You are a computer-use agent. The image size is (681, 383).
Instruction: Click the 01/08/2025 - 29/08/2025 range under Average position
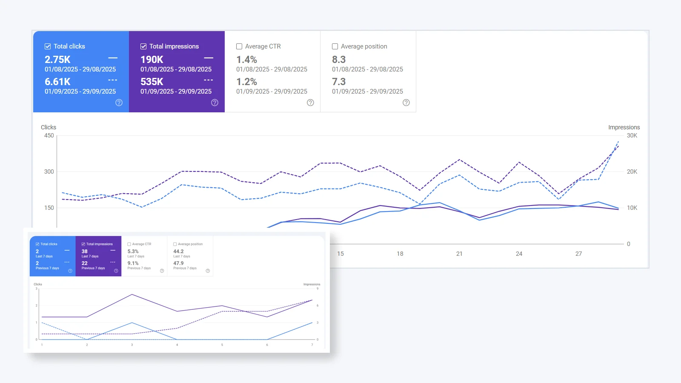(x=368, y=69)
